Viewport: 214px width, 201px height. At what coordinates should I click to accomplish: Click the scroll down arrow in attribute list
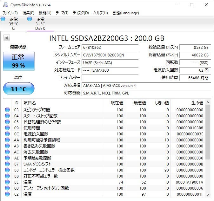[x=208, y=194]
